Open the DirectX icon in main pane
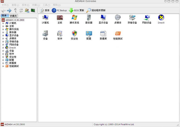 [x=161, y=19]
